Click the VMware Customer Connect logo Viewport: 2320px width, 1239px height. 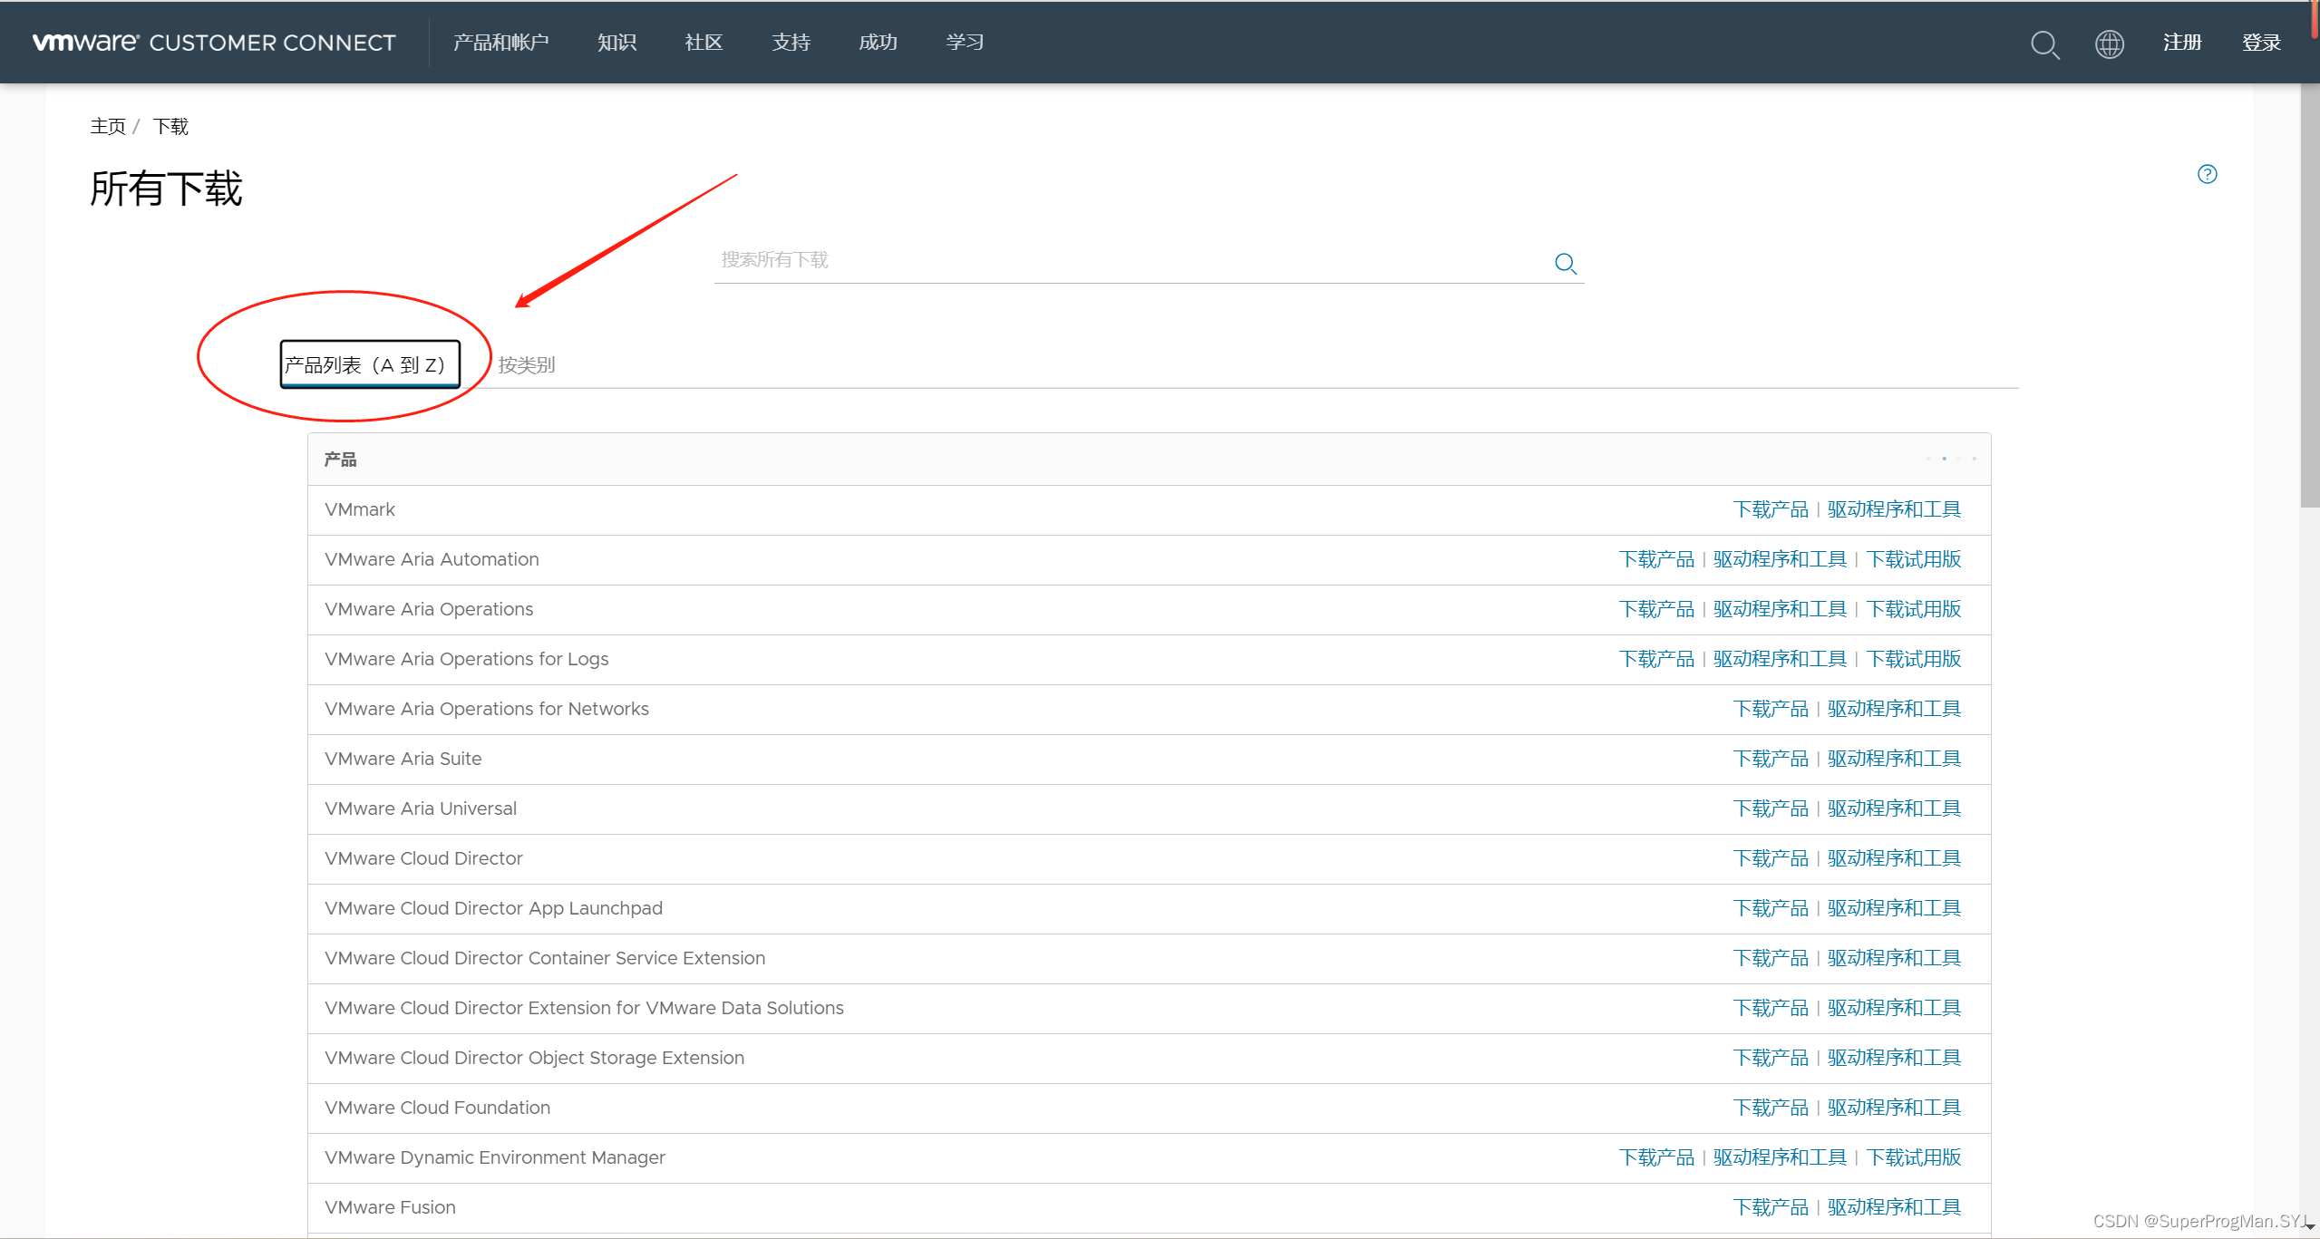click(214, 43)
